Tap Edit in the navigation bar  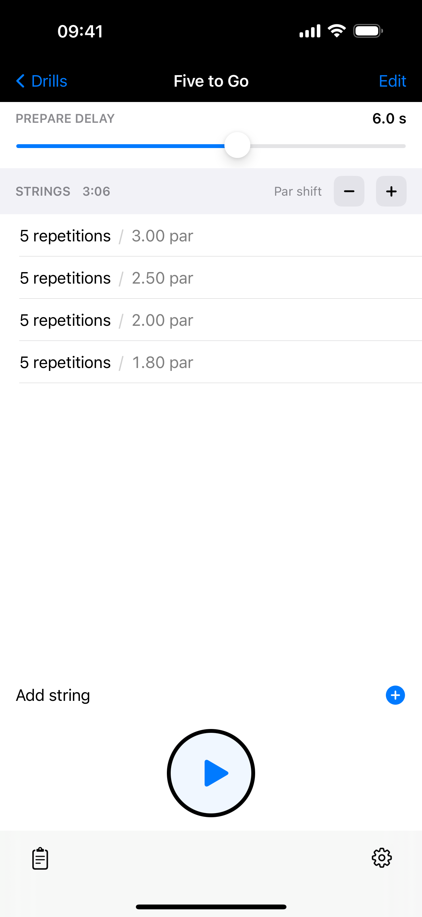click(392, 81)
